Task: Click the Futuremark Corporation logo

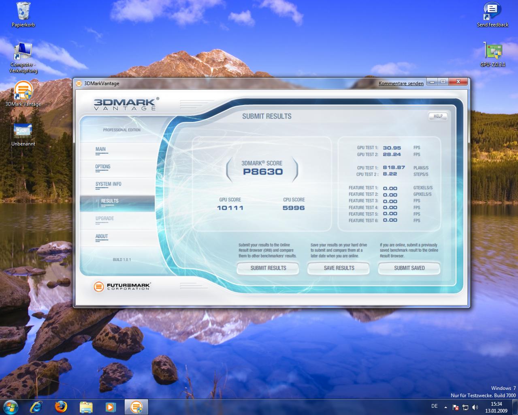Action: click(122, 287)
